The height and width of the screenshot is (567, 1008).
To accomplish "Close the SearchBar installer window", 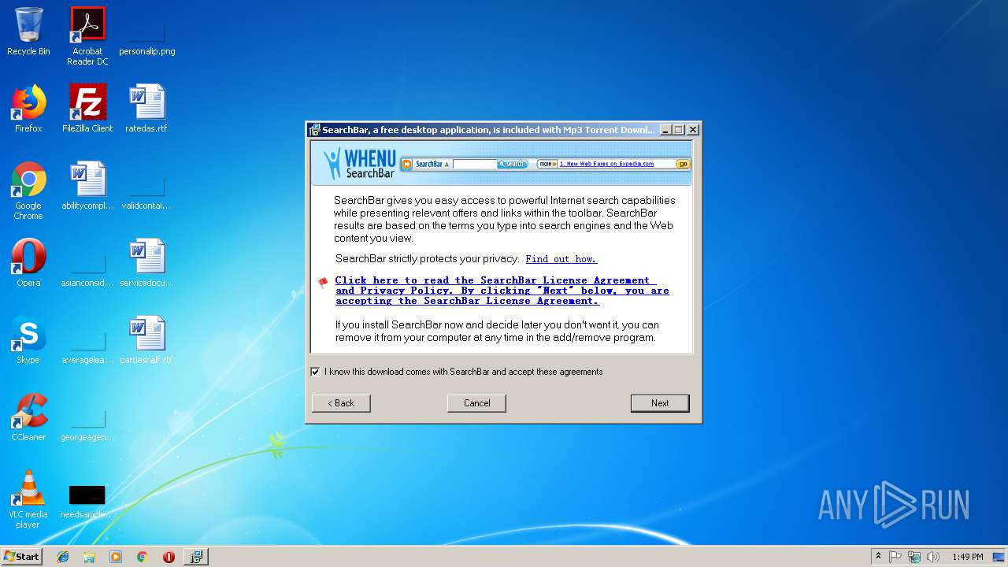I will (x=693, y=130).
